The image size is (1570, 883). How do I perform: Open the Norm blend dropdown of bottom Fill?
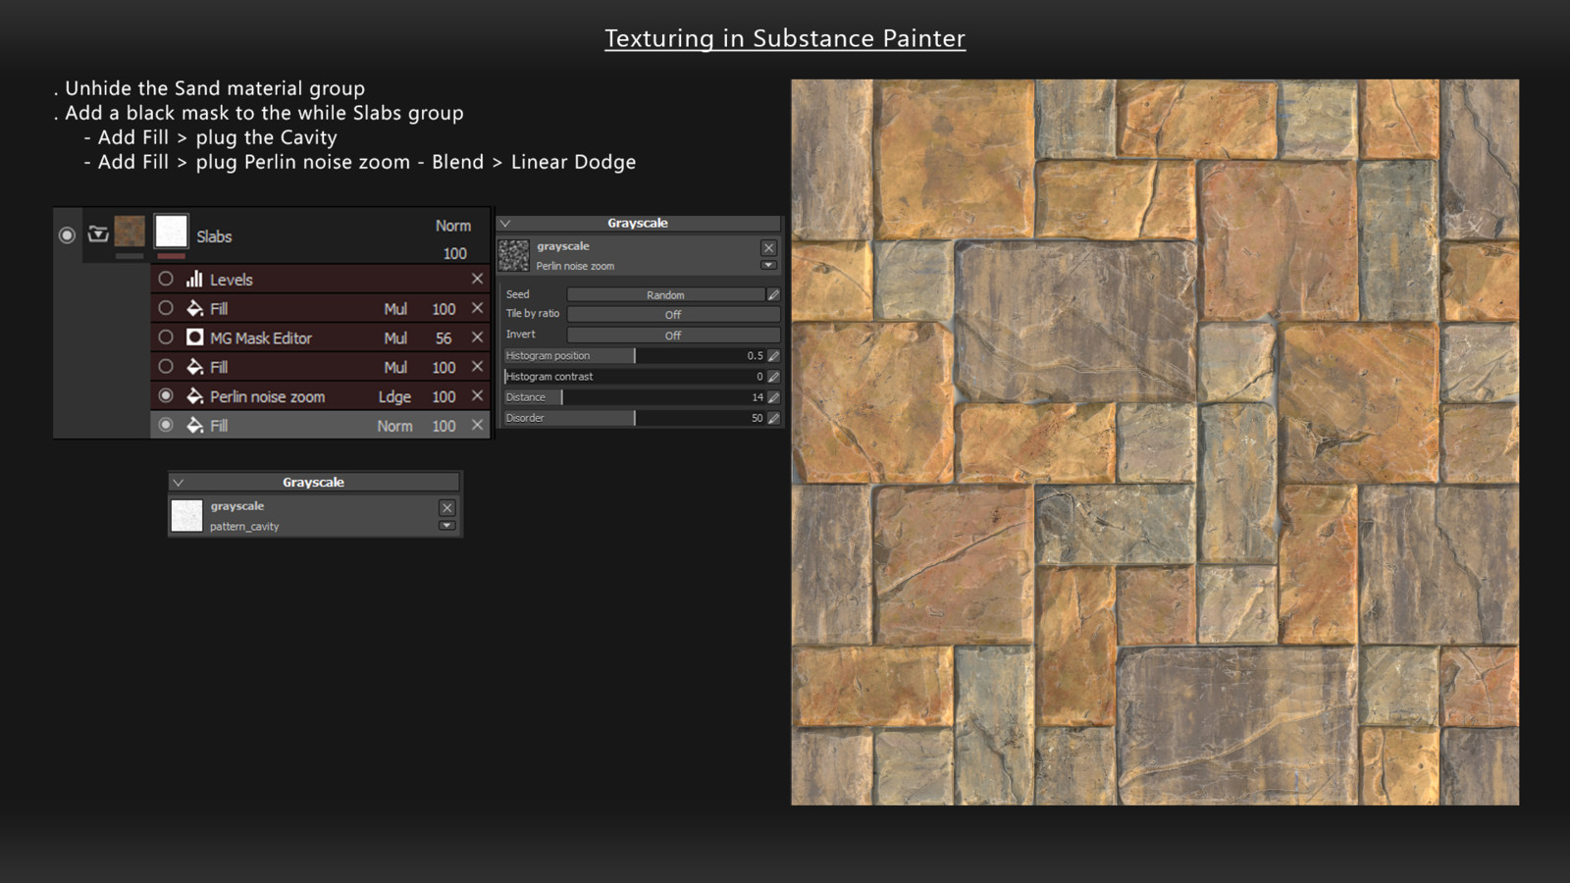pos(394,427)
